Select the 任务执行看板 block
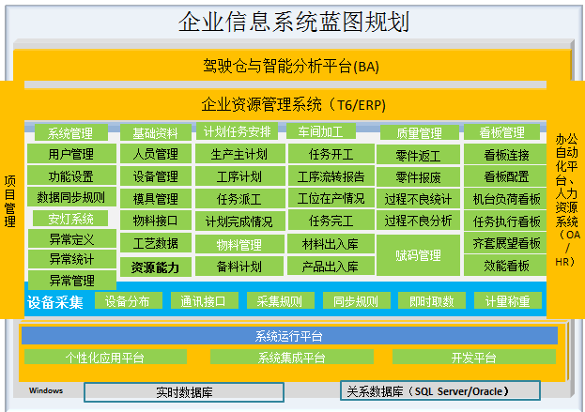 click(506, 221)
